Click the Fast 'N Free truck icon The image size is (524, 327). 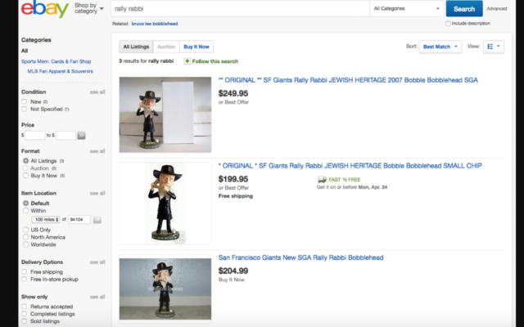(322, 179)
